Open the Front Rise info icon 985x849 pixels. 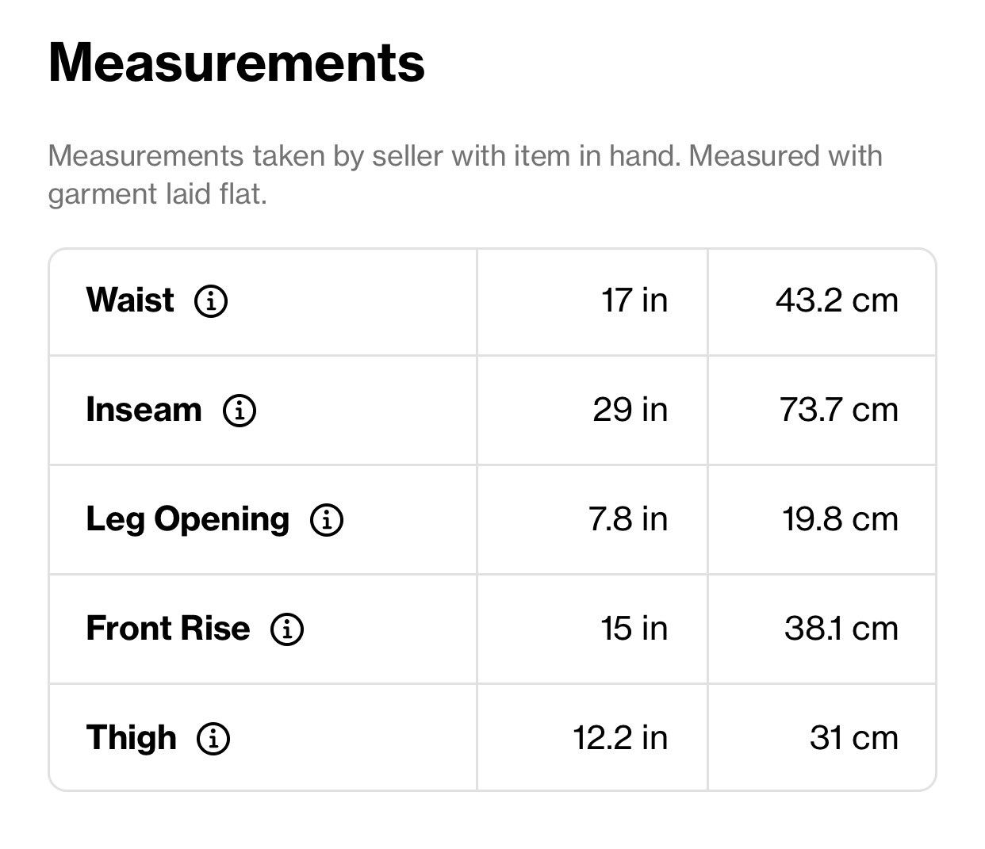click(x=287, y=629)
